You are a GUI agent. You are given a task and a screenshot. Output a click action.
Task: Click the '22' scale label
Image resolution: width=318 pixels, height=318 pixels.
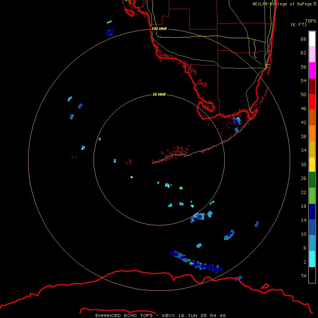tap(304, 192)
